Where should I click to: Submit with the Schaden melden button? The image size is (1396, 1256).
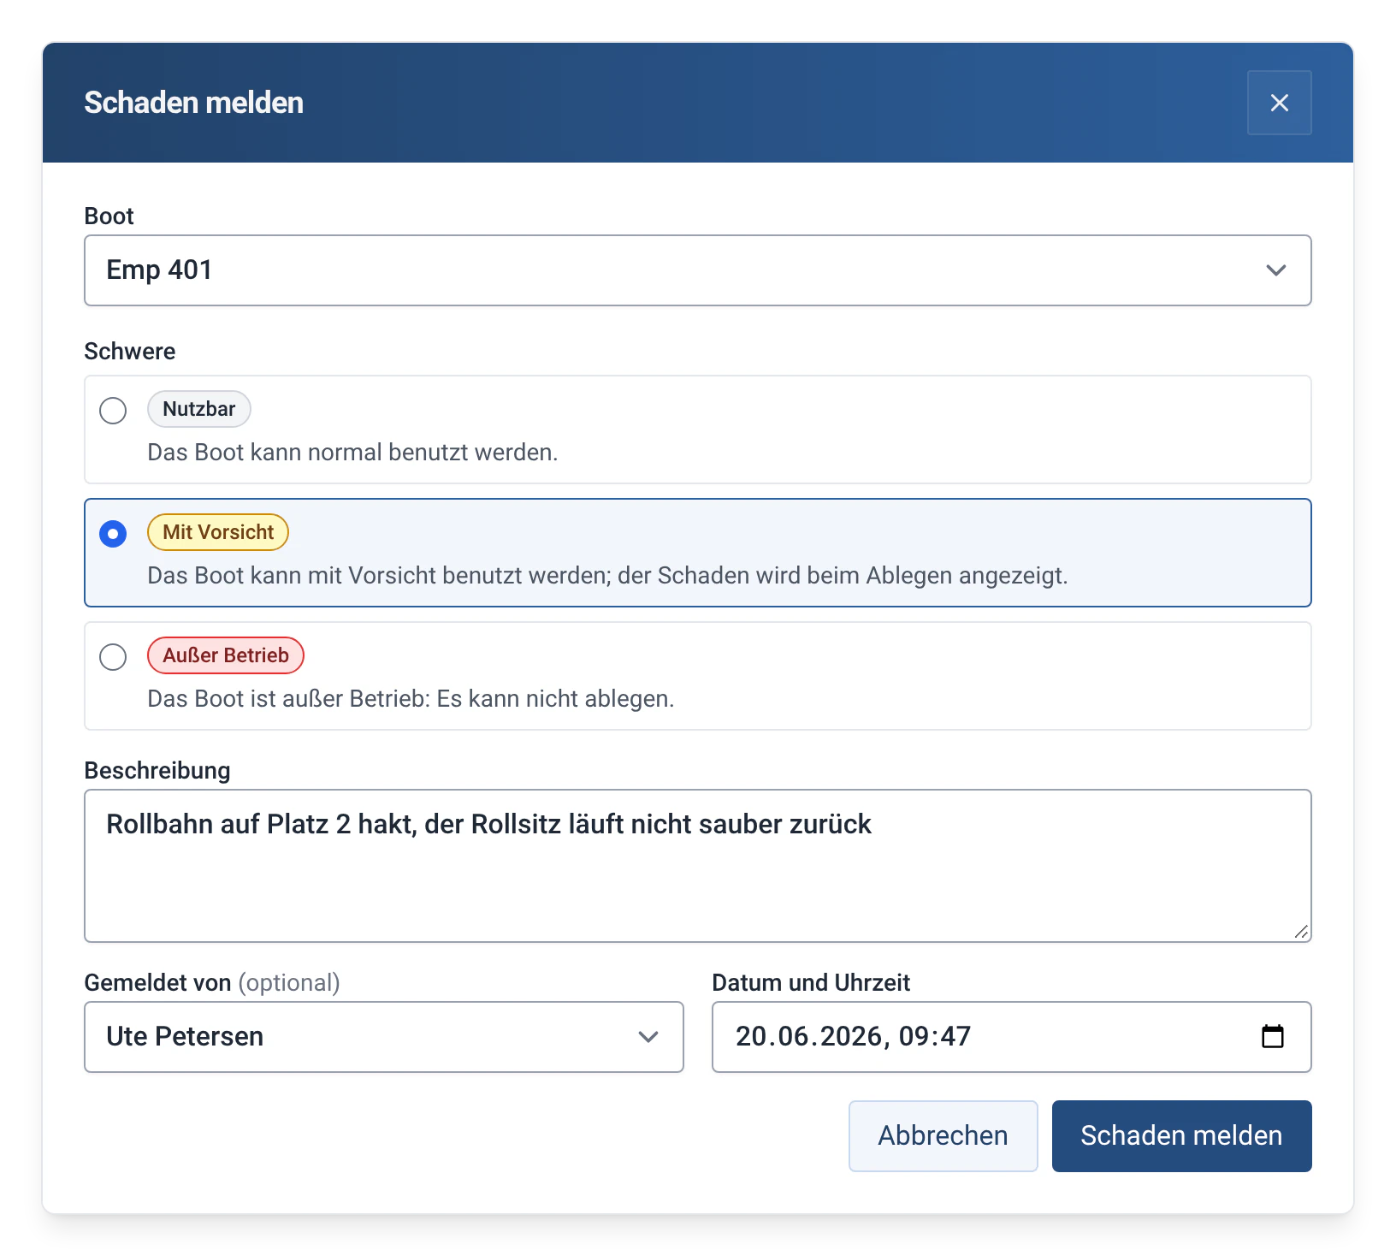click(1181, 1136)
